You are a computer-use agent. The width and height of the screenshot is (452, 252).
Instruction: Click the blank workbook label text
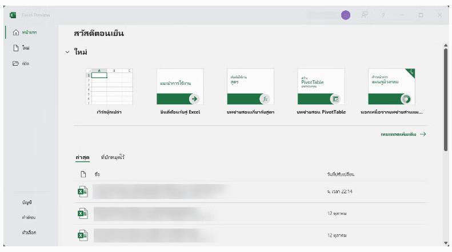[109, 112]
